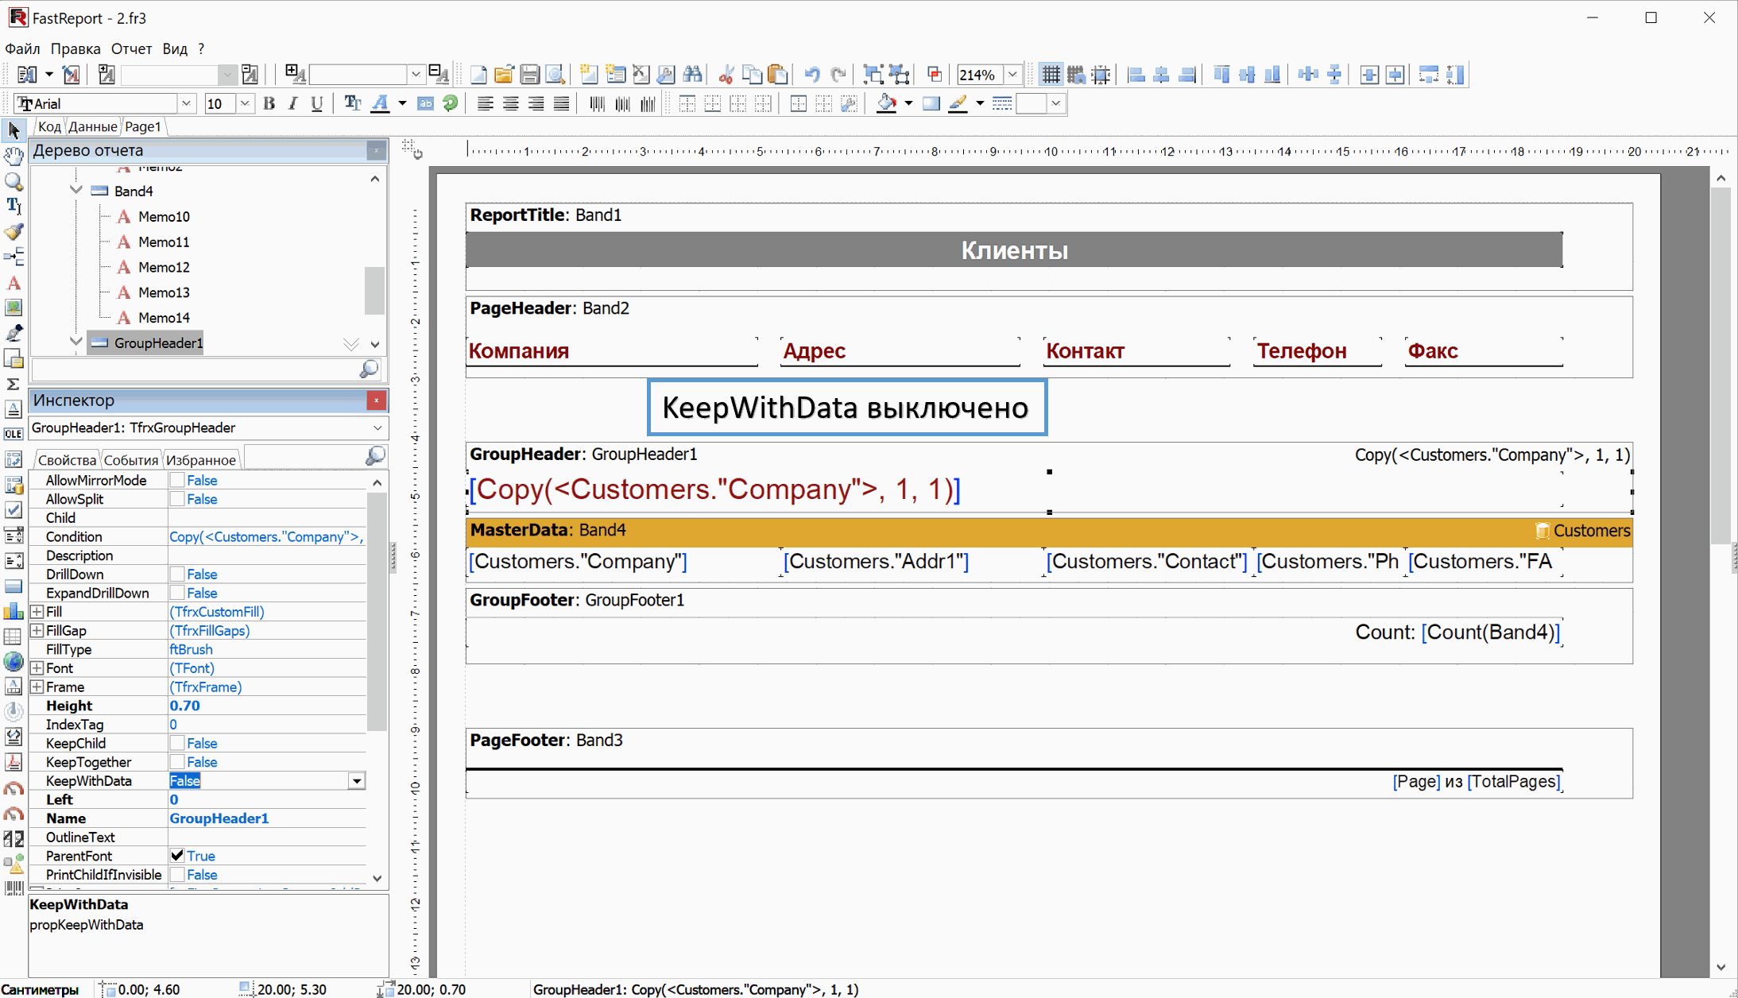Image resolution: width=1738 pixels, height=998 pixels.
Task: Click the Find binoculars icon
Action: click(692, 75)
